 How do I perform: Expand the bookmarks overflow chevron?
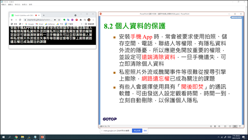pyautogui.click(x=82, y=24)
